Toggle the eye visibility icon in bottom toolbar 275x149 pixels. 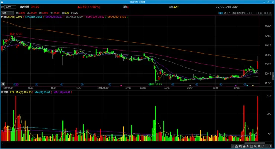tap(259, 146)
